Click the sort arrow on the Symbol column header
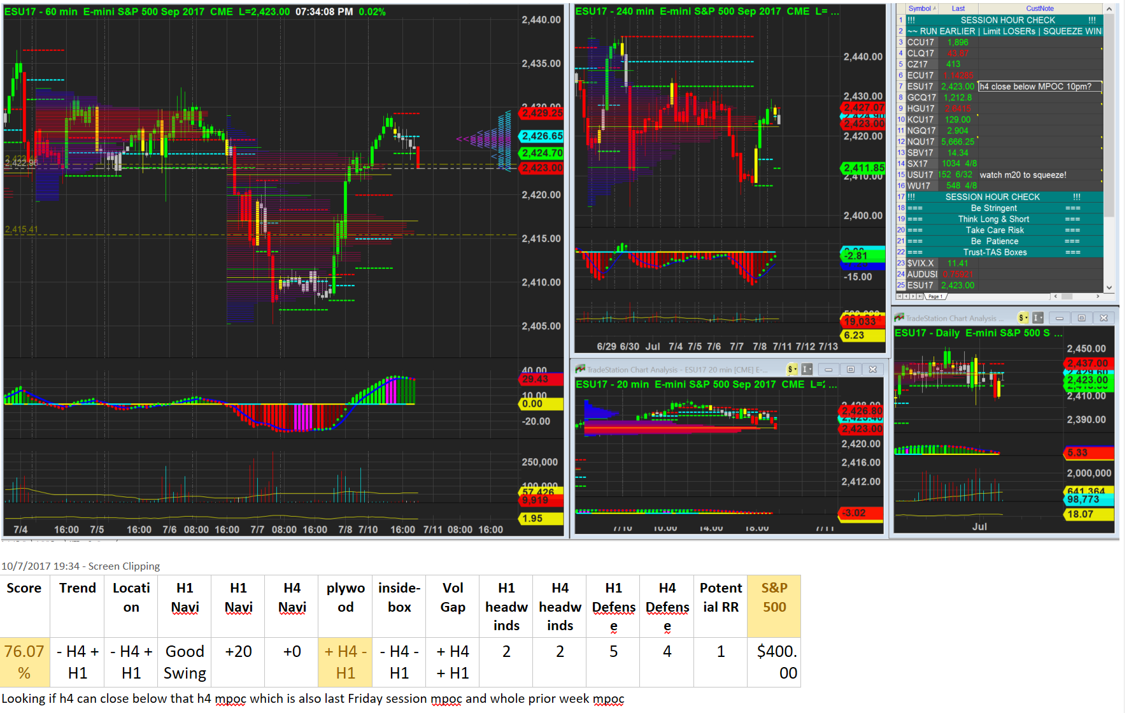Image resolution: width=1129 pixels, height=713 pixels. (934, 8)
